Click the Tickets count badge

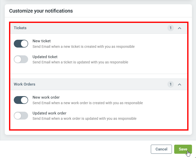point(171,28)
